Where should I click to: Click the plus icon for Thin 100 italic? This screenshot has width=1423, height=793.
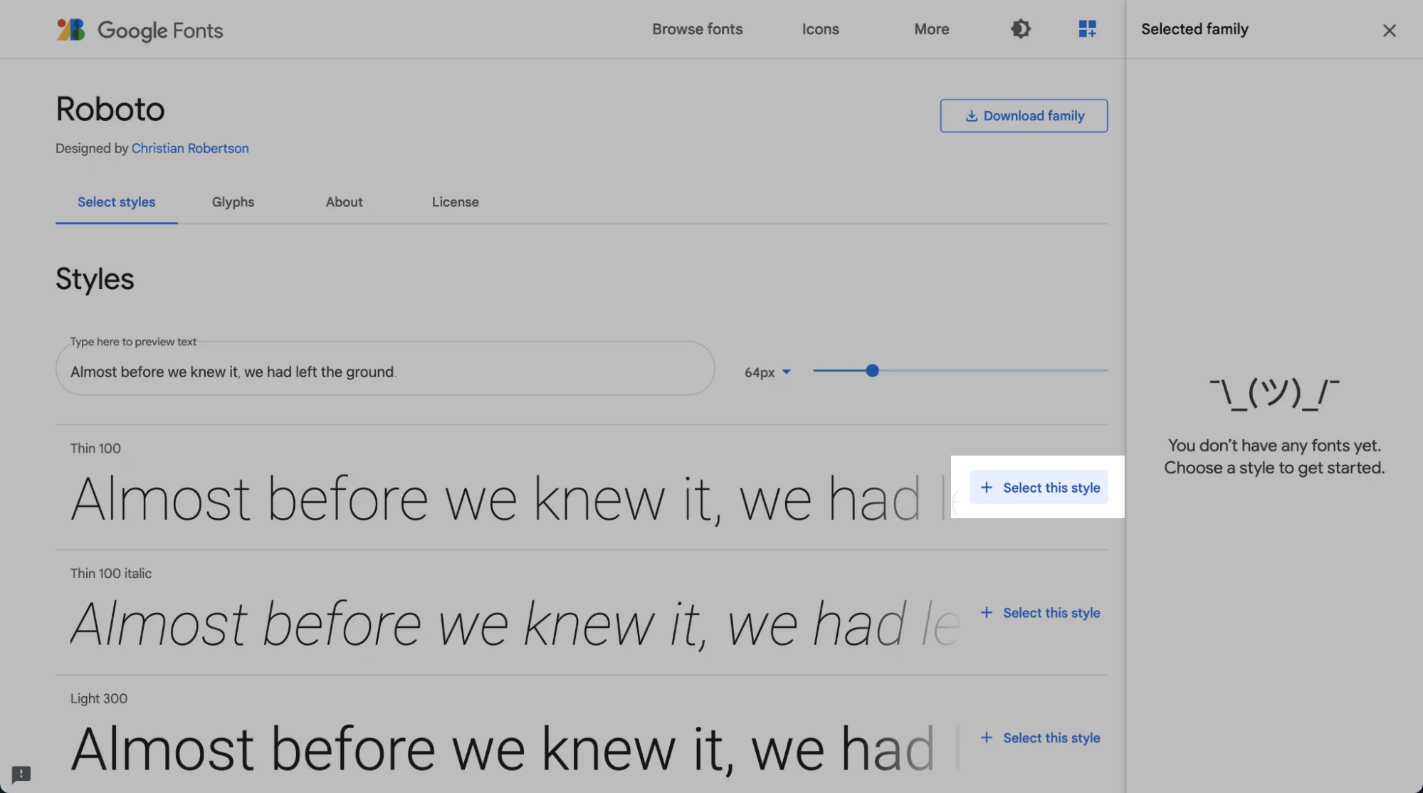click(x=986, y=613)
